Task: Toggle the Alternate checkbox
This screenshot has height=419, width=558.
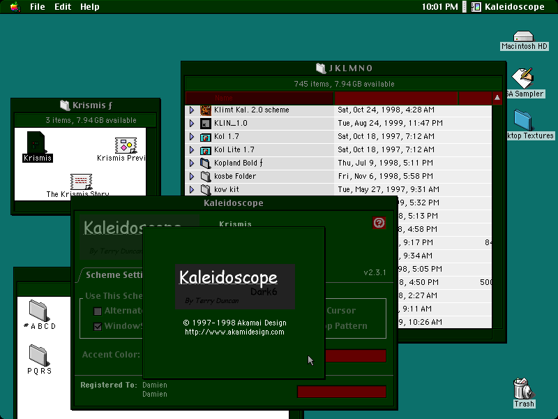Action: [x=98, y=311]
